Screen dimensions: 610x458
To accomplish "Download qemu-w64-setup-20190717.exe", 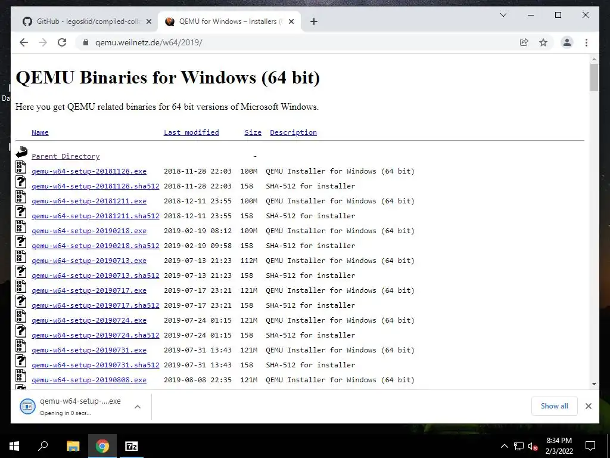I will click(89, 290).
